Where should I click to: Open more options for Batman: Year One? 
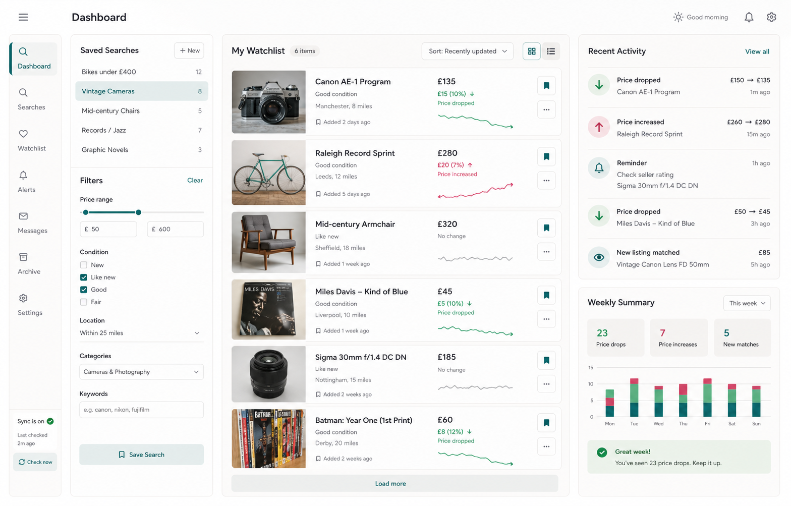pyautogui.click(x=546, y=446)
